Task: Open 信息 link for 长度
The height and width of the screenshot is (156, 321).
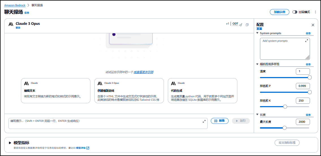Action: pyautogui.click(x=308, y=115)
